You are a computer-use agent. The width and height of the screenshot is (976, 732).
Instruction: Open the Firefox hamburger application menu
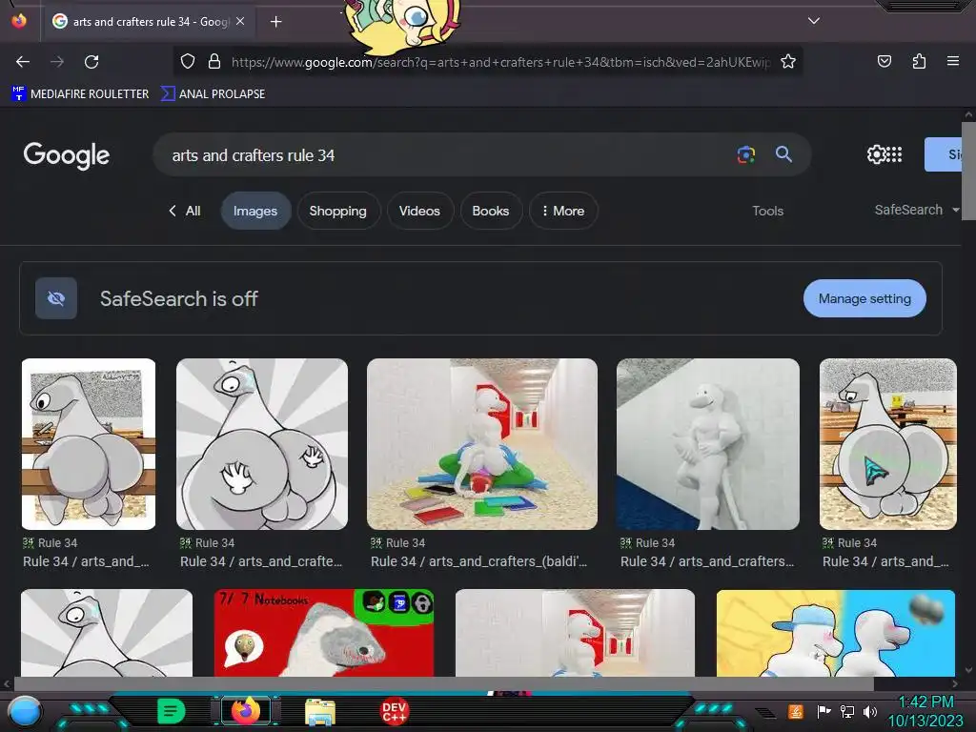coord(953,61)
